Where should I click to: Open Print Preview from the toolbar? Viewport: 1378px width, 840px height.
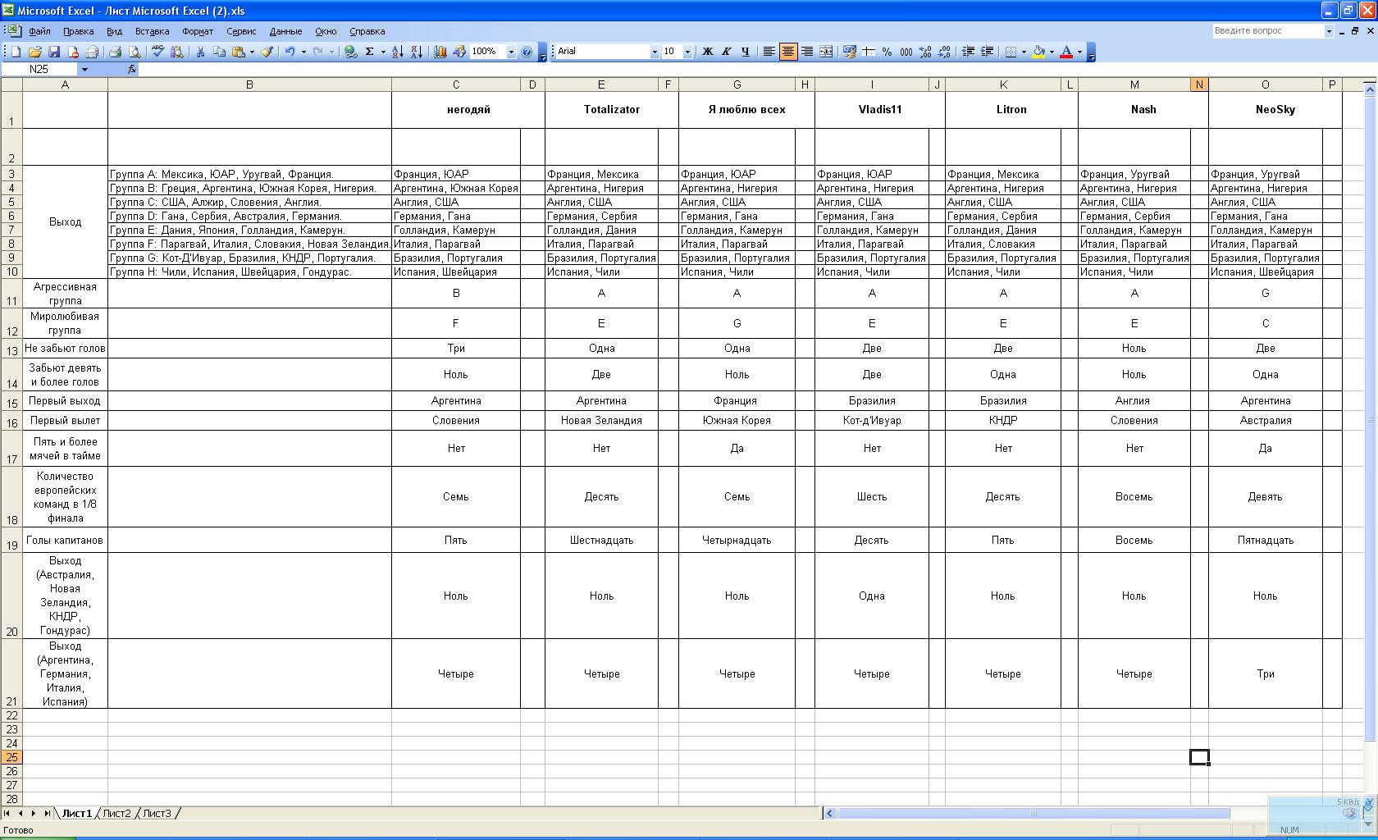135,52
